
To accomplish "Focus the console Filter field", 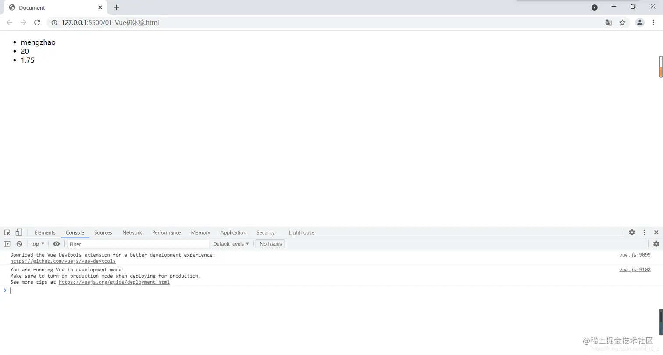I will pos(138,244).
